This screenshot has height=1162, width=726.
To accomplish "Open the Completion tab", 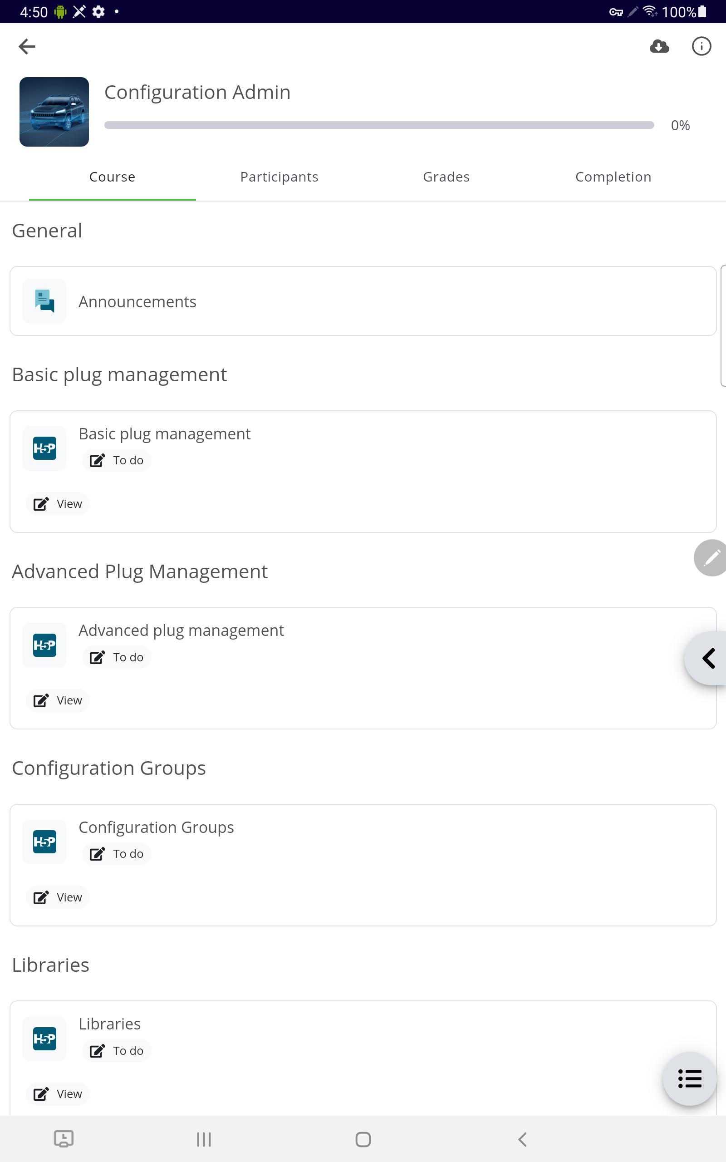I will (x=613, y=177).
